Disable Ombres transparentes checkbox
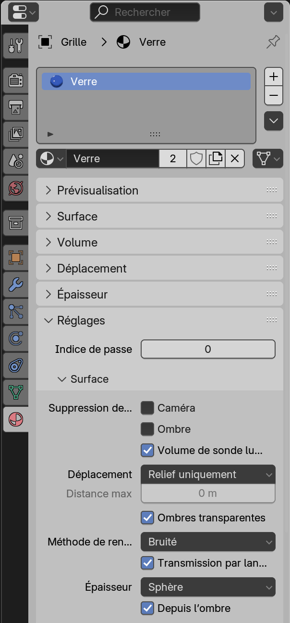Viewport: 290px width, 623px height. point(147,518)
